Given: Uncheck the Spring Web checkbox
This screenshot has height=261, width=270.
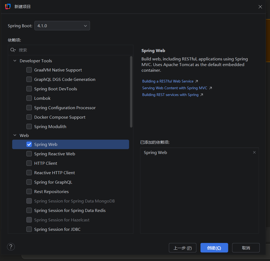Looking at the screenshot, I should [29, 144].
